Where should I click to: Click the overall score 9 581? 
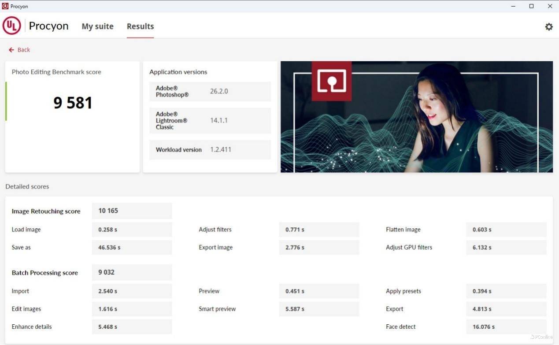click(73, 103)
